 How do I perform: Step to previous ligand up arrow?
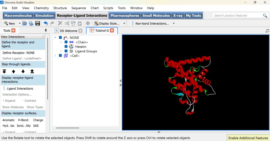point(13,71)
